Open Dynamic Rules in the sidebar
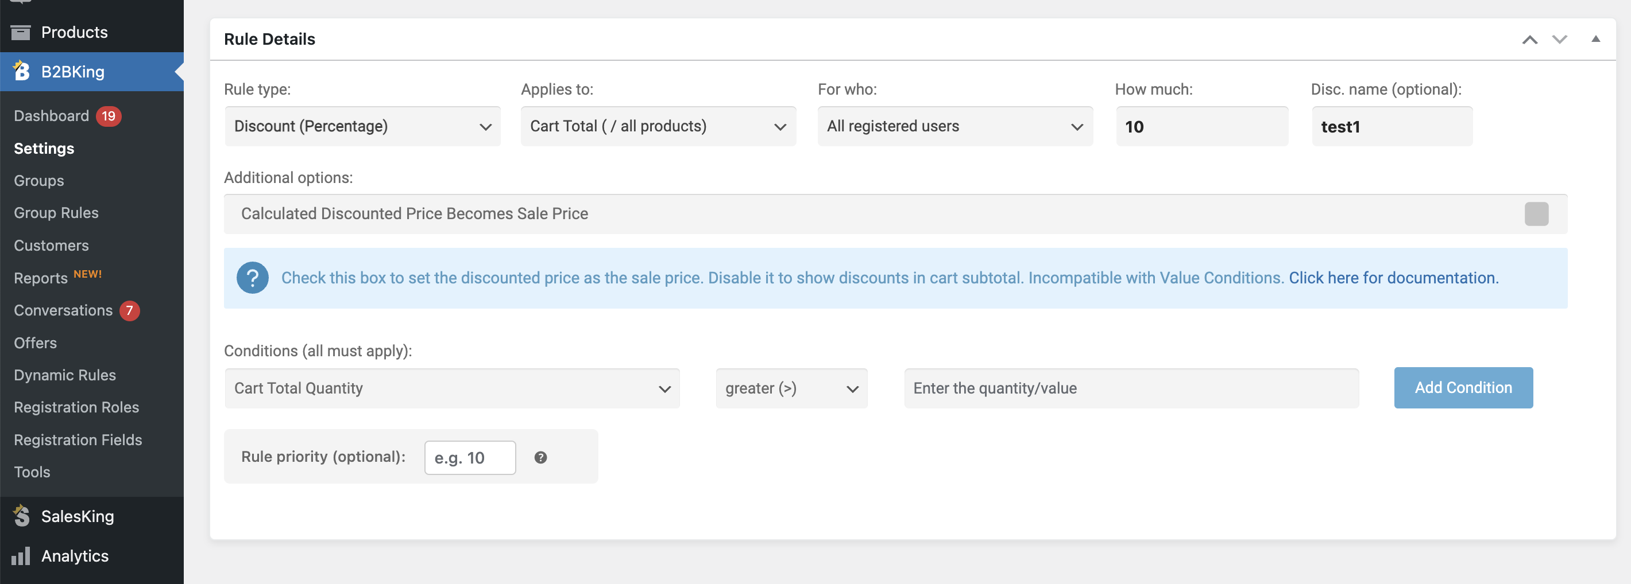The height and width of the screenshot is (584, 1631). coord(65,375)
